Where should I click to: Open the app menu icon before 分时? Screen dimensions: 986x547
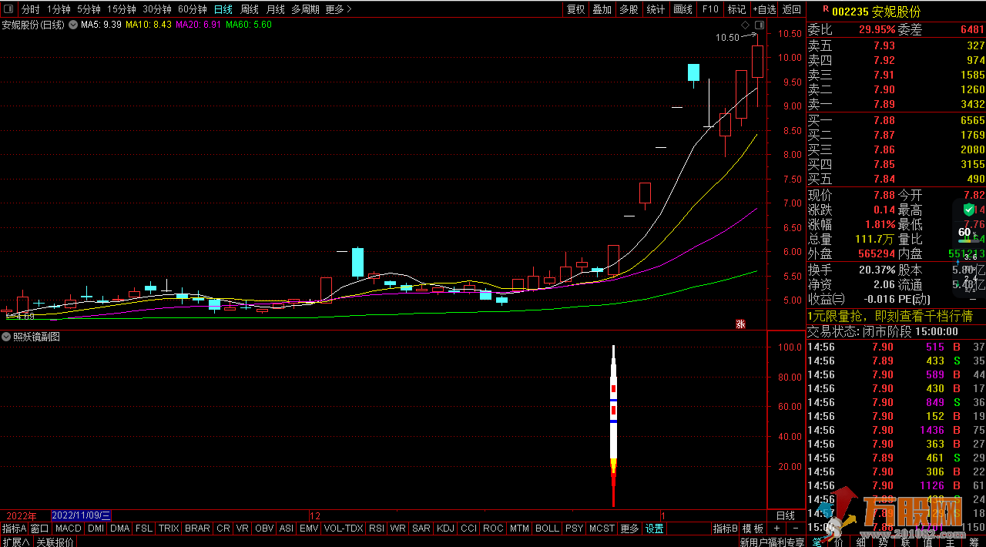[x=8, y=9]
